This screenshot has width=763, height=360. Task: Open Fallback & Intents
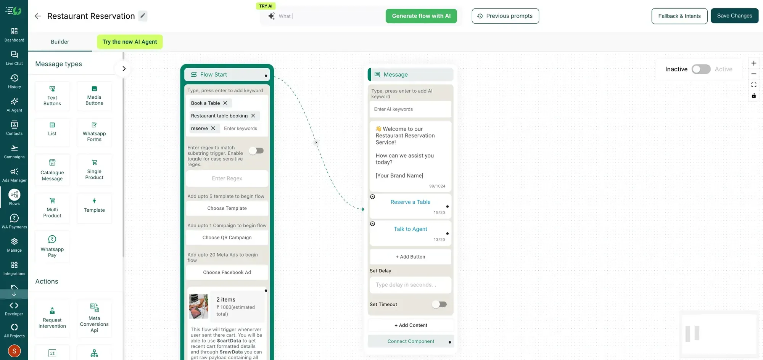click(679, 16)
